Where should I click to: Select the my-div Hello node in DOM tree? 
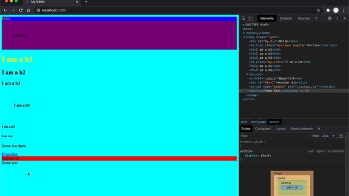274,41
